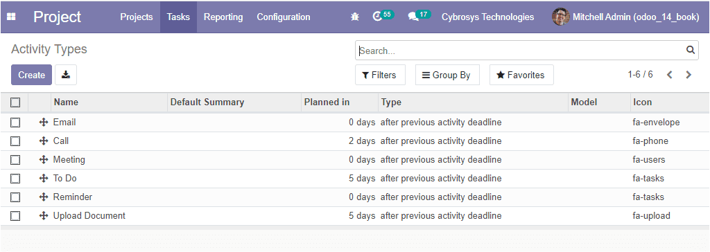710x252 pixels.
Task: Click the fa-envelope icon value
Action: coord(656,122)
